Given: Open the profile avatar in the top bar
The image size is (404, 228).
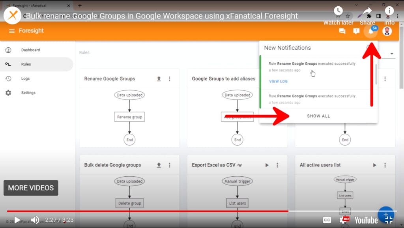Looking at the screenshot, I should click(x=387, y=31).
